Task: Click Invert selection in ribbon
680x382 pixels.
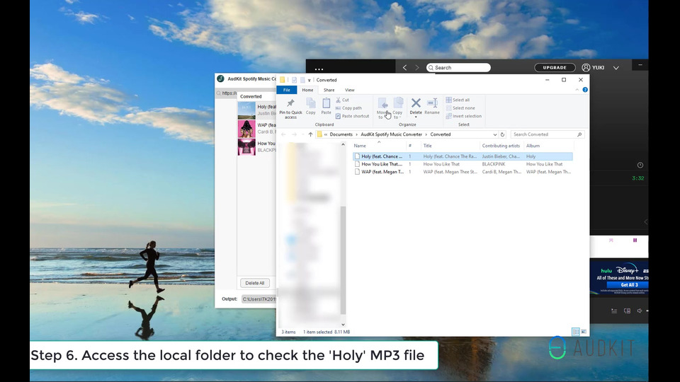Action: pos(463,116)
